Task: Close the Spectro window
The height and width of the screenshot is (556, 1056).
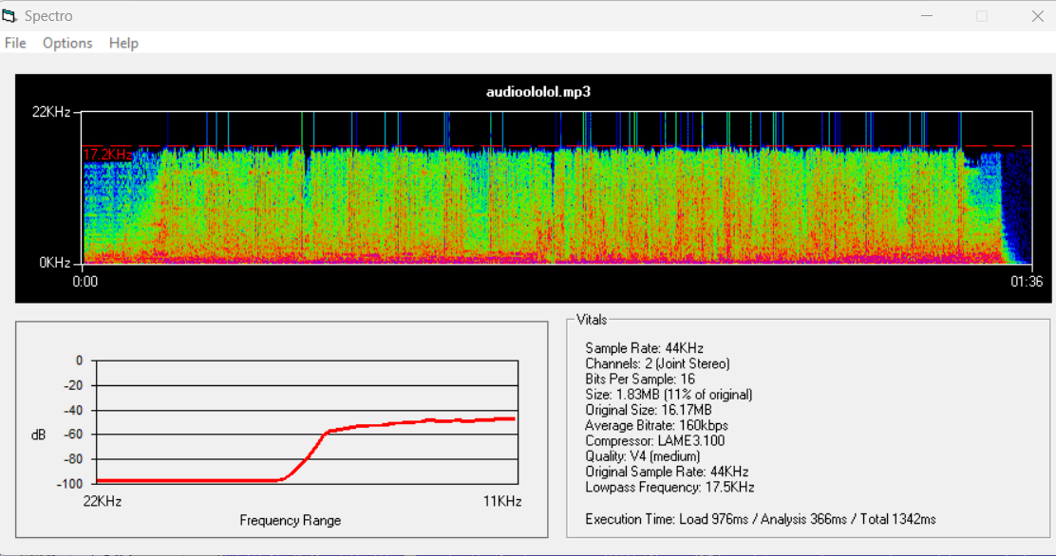Action: click(x=1037, y=15)
